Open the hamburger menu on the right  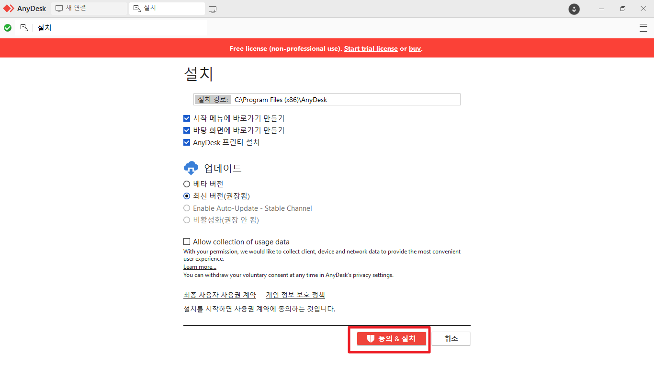click(x=643, y=27)
